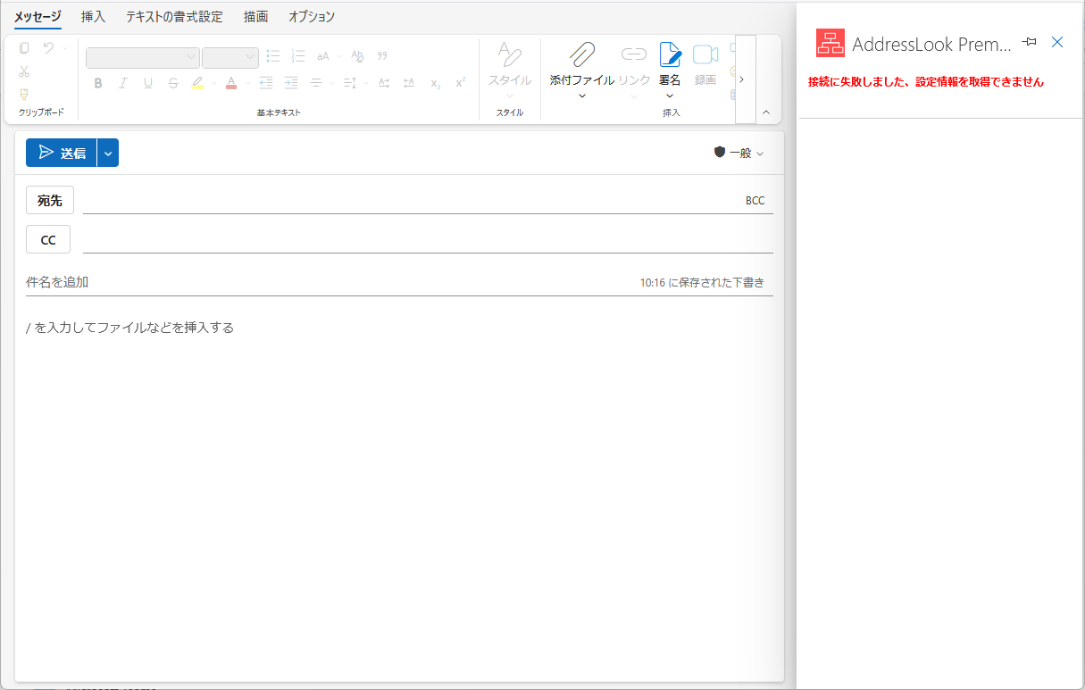Screen dimensions: 1085x690
Task: Apply yellow text highlight color
Action: coord(197,83)
